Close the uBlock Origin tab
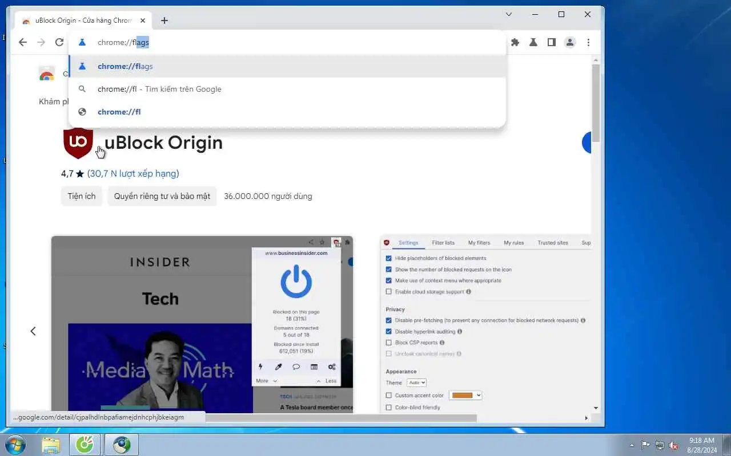Image resolution: width=731 pixels, height=456 pixels. (143, 21)
